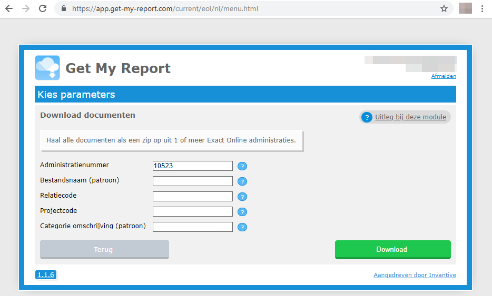Open the Uitleg bij deze module link

(410, 117)
